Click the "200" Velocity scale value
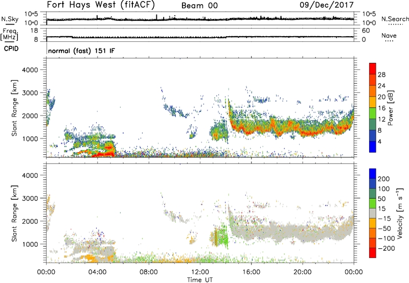The image size is (409, 283). (x=384, y=179)
